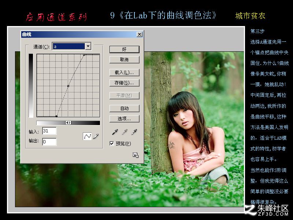
Task: Click the text line 也容易上手。
Action: (263, 159)
